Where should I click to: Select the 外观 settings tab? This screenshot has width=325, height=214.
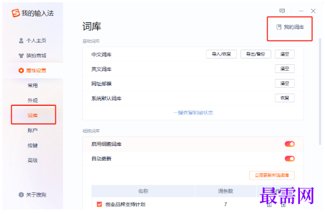[33, 101]
